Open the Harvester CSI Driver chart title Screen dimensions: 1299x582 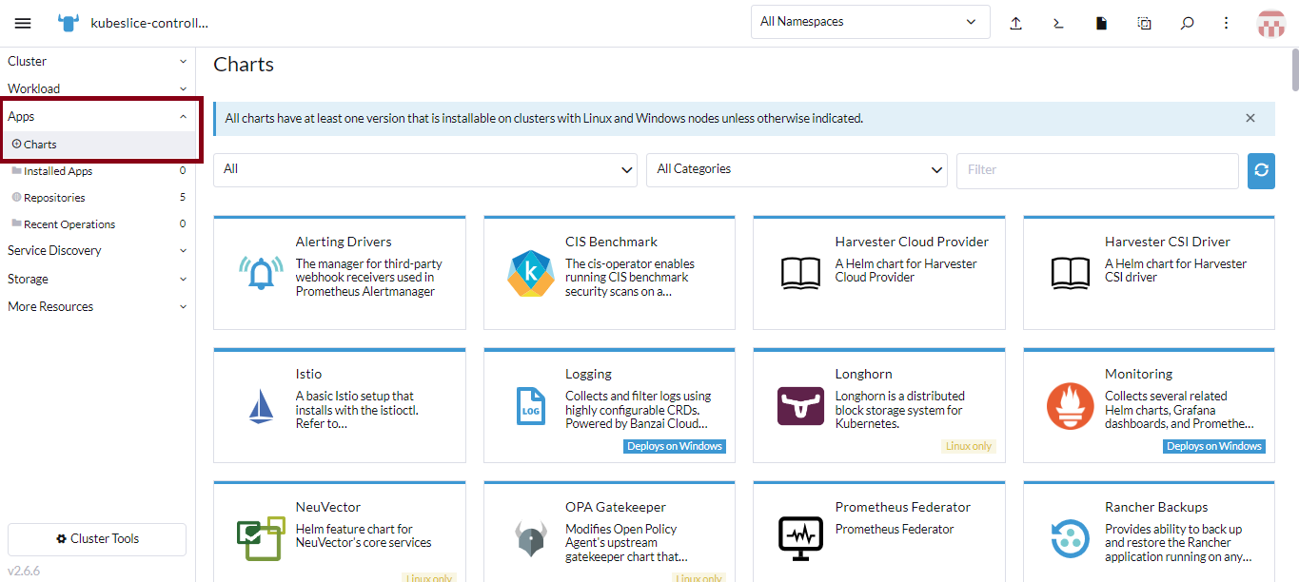(1168, 242)
